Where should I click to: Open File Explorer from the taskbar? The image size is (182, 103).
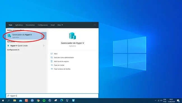click(x=15, y=100)
